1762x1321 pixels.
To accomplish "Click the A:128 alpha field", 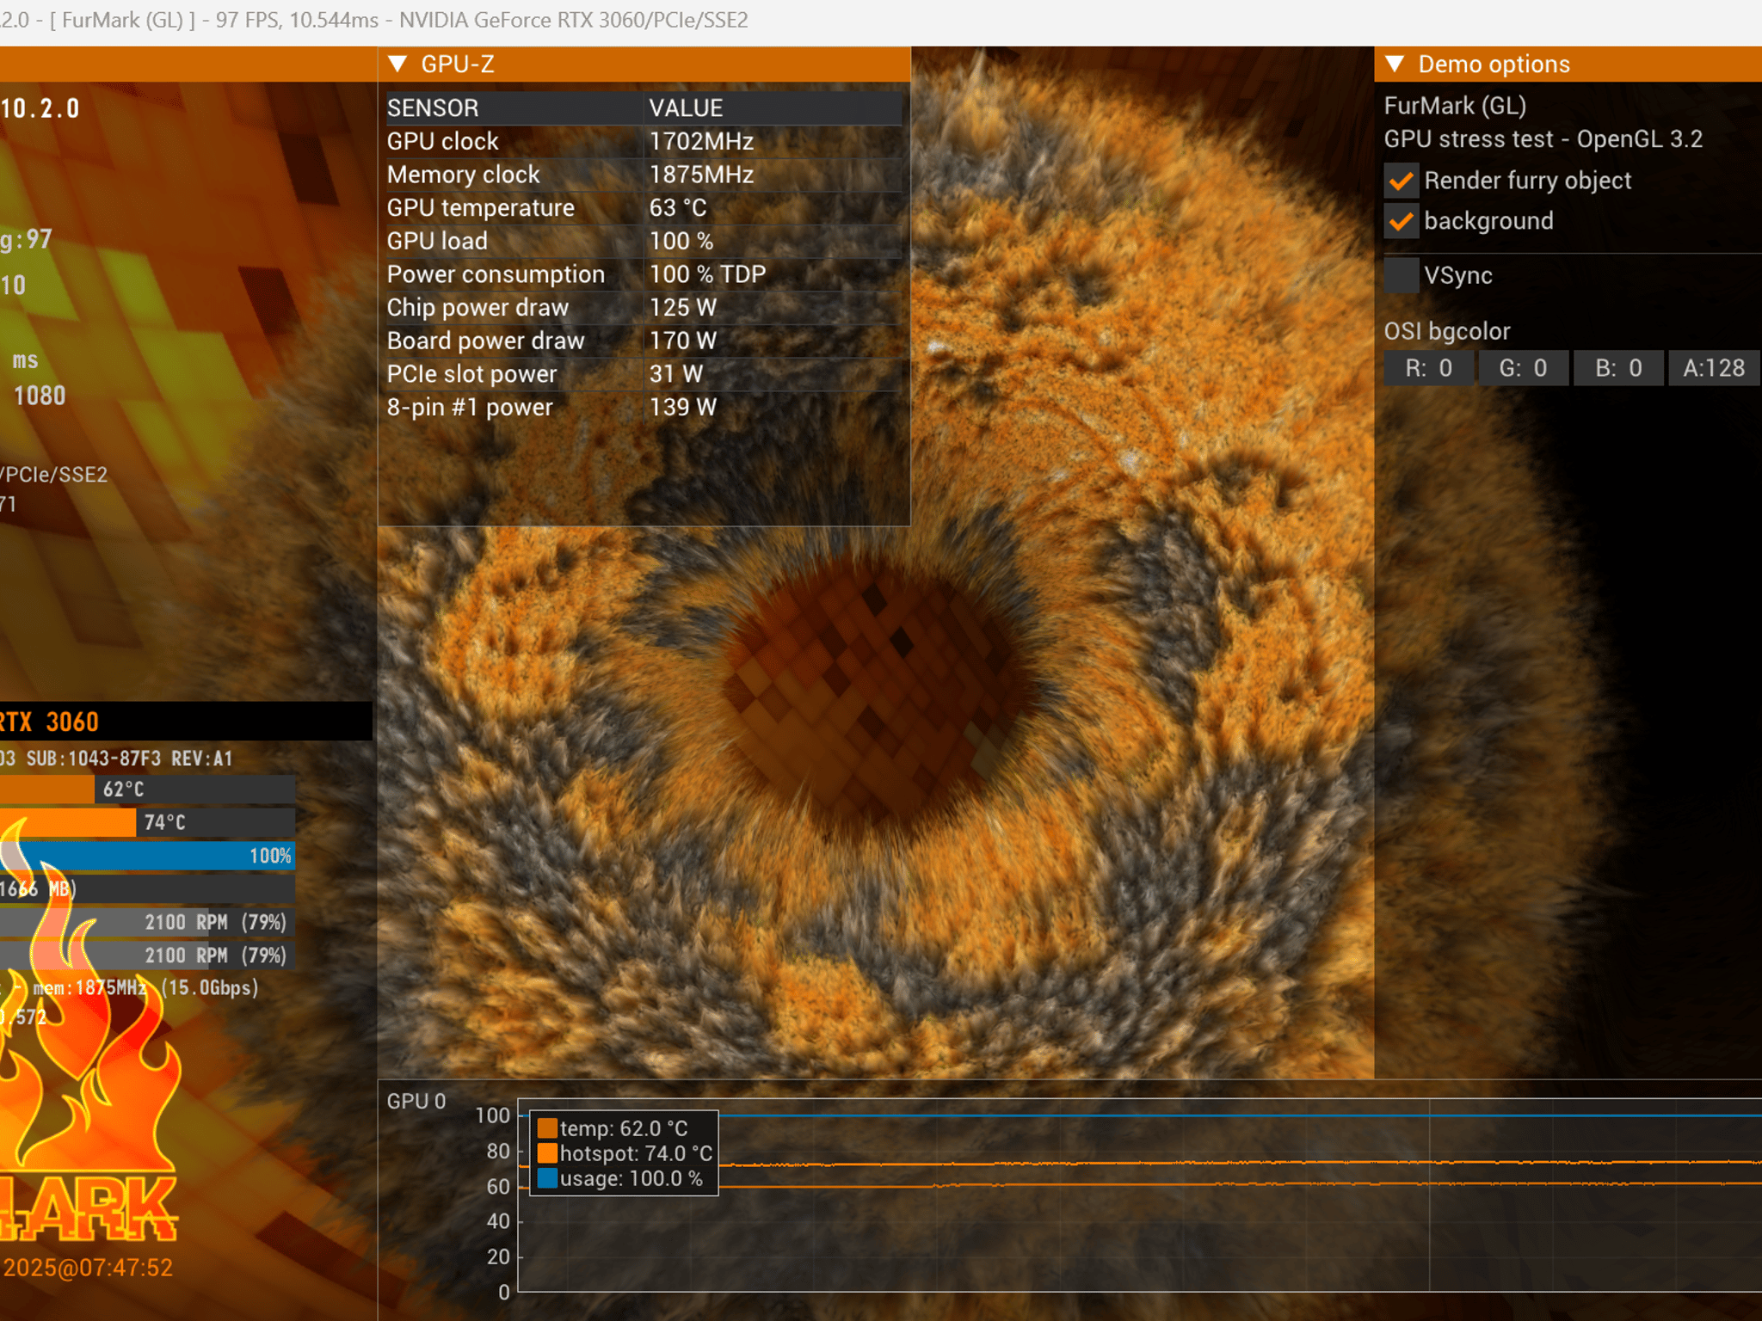I will 1714,368.
